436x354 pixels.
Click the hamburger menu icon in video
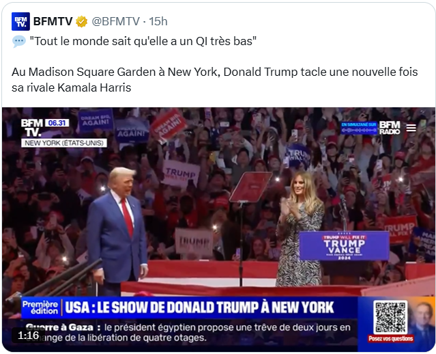coord(411,128)
